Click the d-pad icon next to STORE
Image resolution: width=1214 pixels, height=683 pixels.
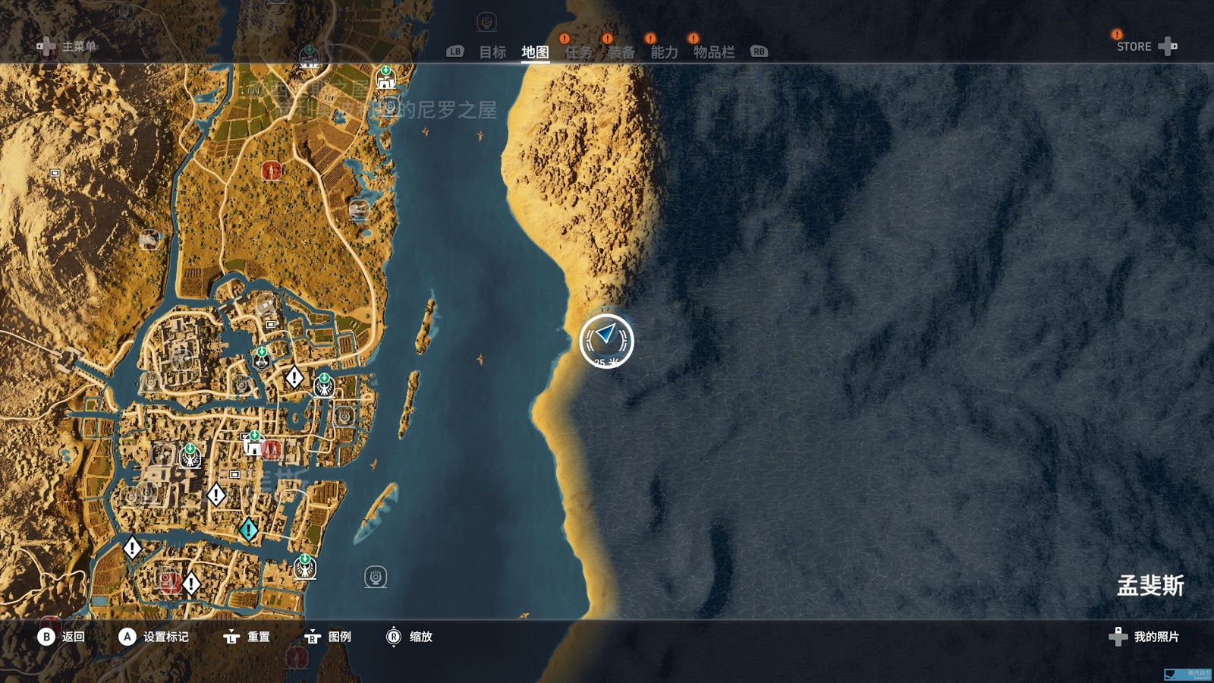tap(1168, 47)
